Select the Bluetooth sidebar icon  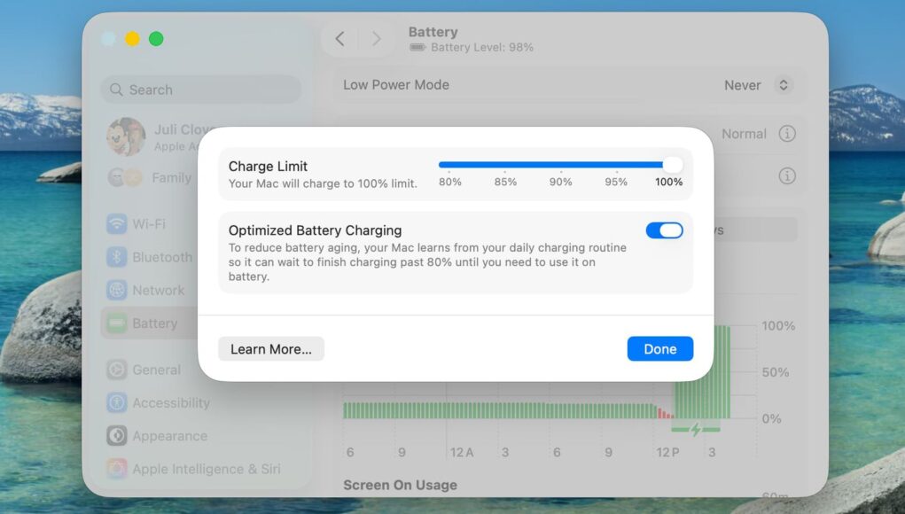117,257
